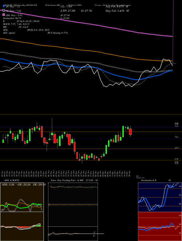The width and height of the screenshot is (182, 241).
Task: Click the MACD histogram panel
Action: click(x=22, y=226)
